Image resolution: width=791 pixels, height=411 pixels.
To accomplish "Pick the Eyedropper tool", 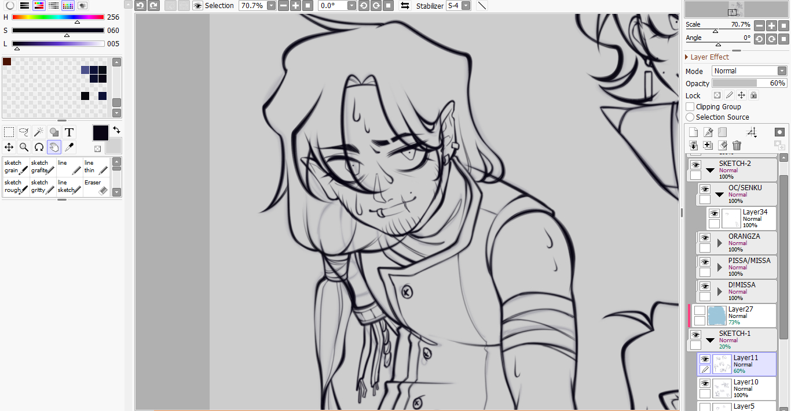I will (69, 147).
